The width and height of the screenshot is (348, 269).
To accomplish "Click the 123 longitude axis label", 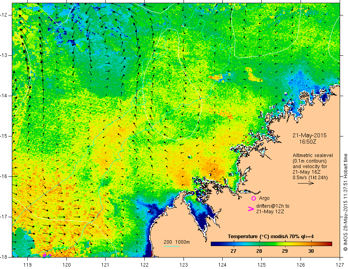I will [183, 265].
